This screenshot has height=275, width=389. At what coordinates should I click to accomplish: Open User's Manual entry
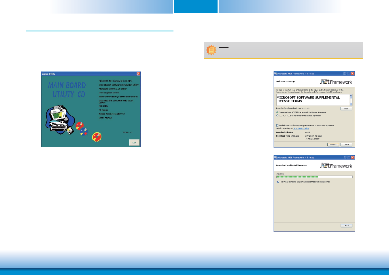click(x=105, y=118)
